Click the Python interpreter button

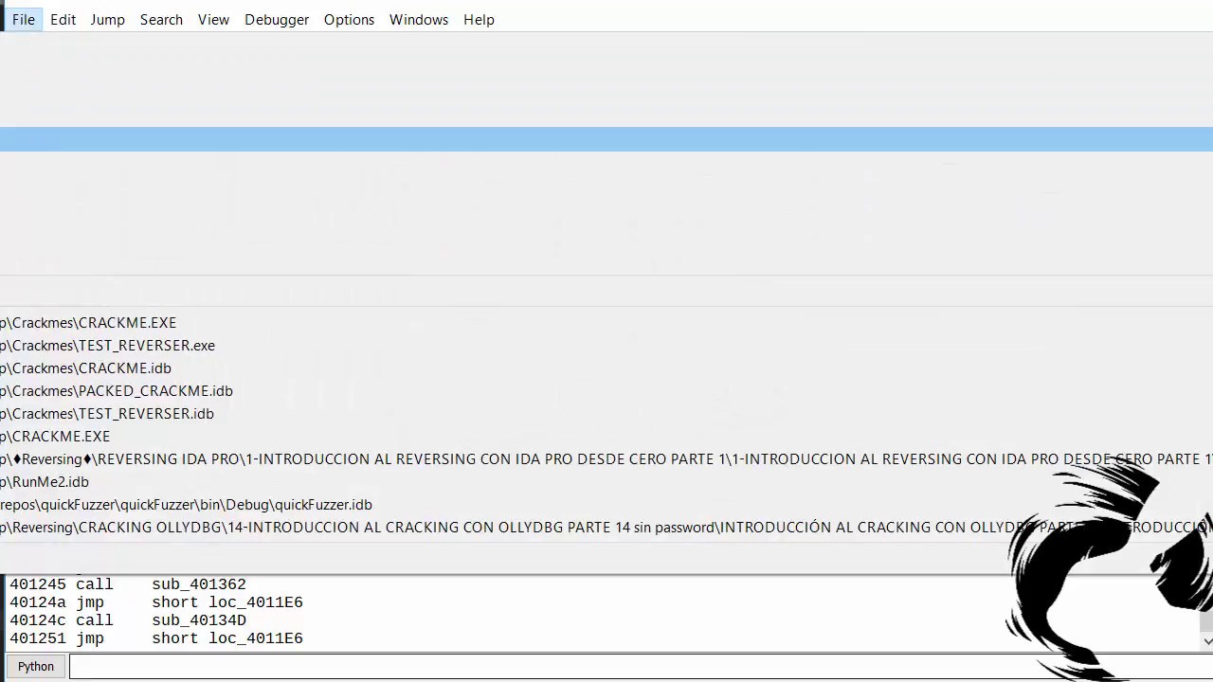[x=36, y=666]
